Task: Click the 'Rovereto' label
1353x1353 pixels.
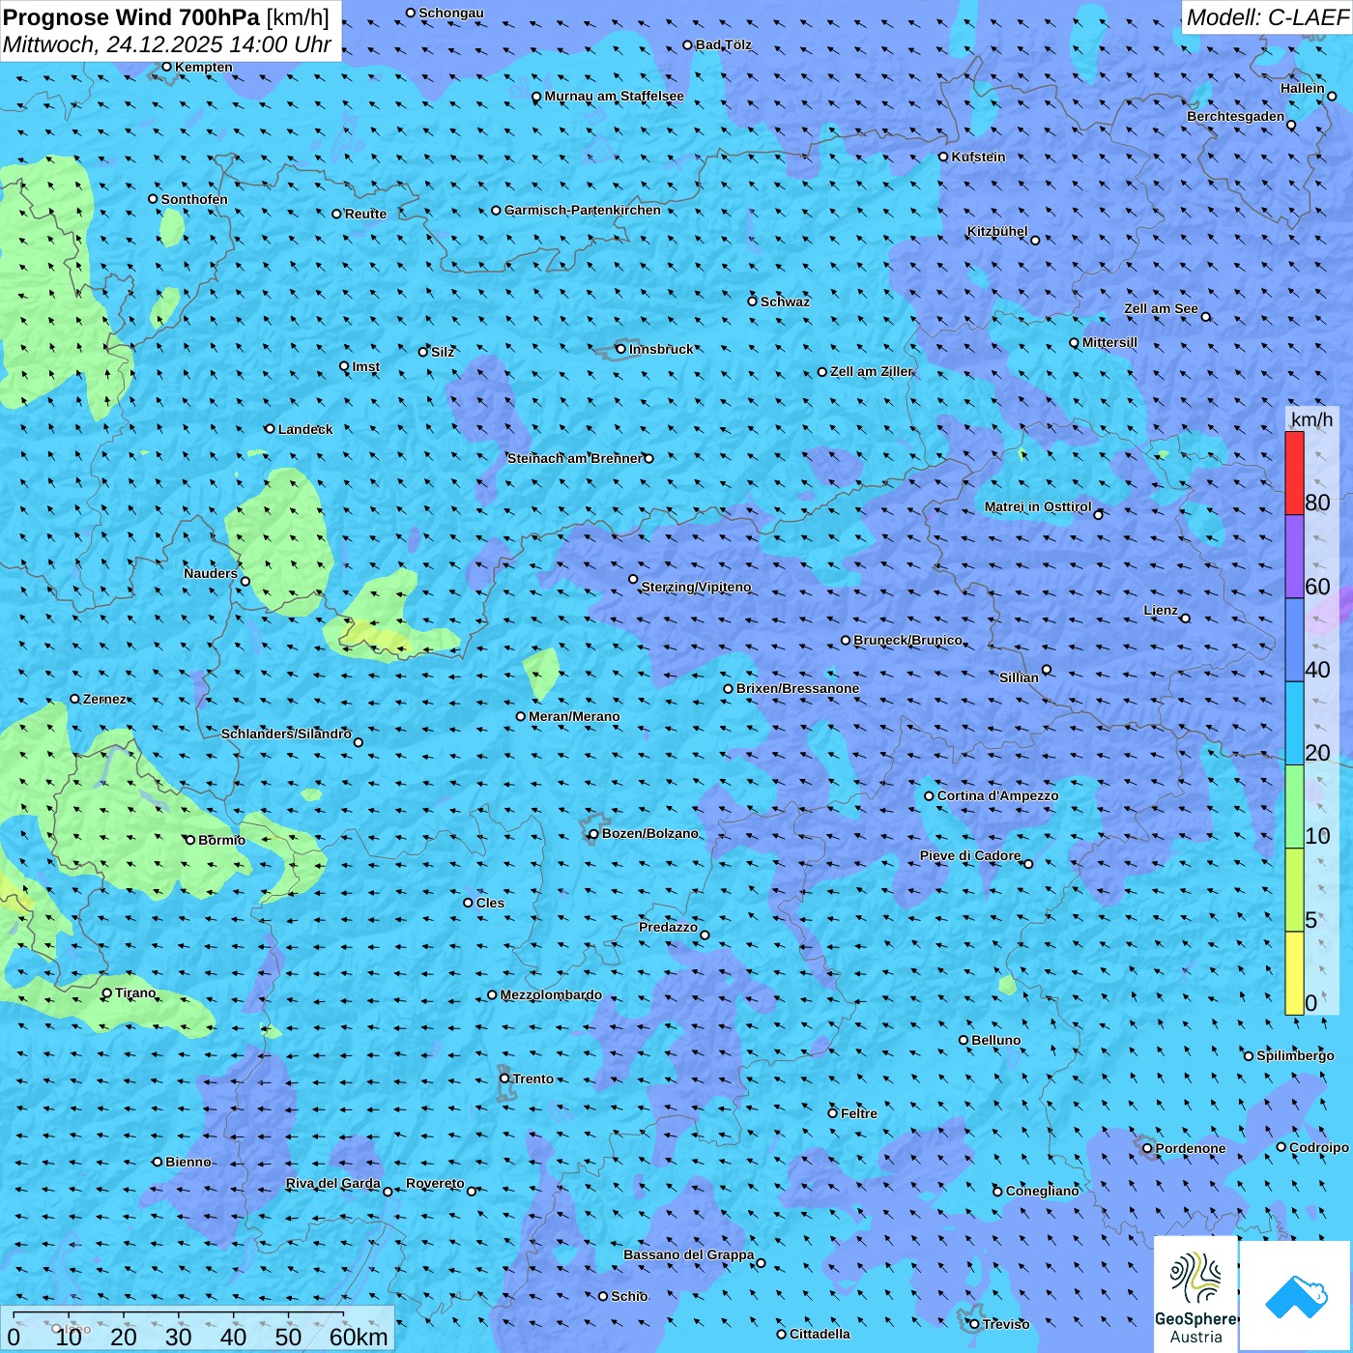Action: 435,1183
